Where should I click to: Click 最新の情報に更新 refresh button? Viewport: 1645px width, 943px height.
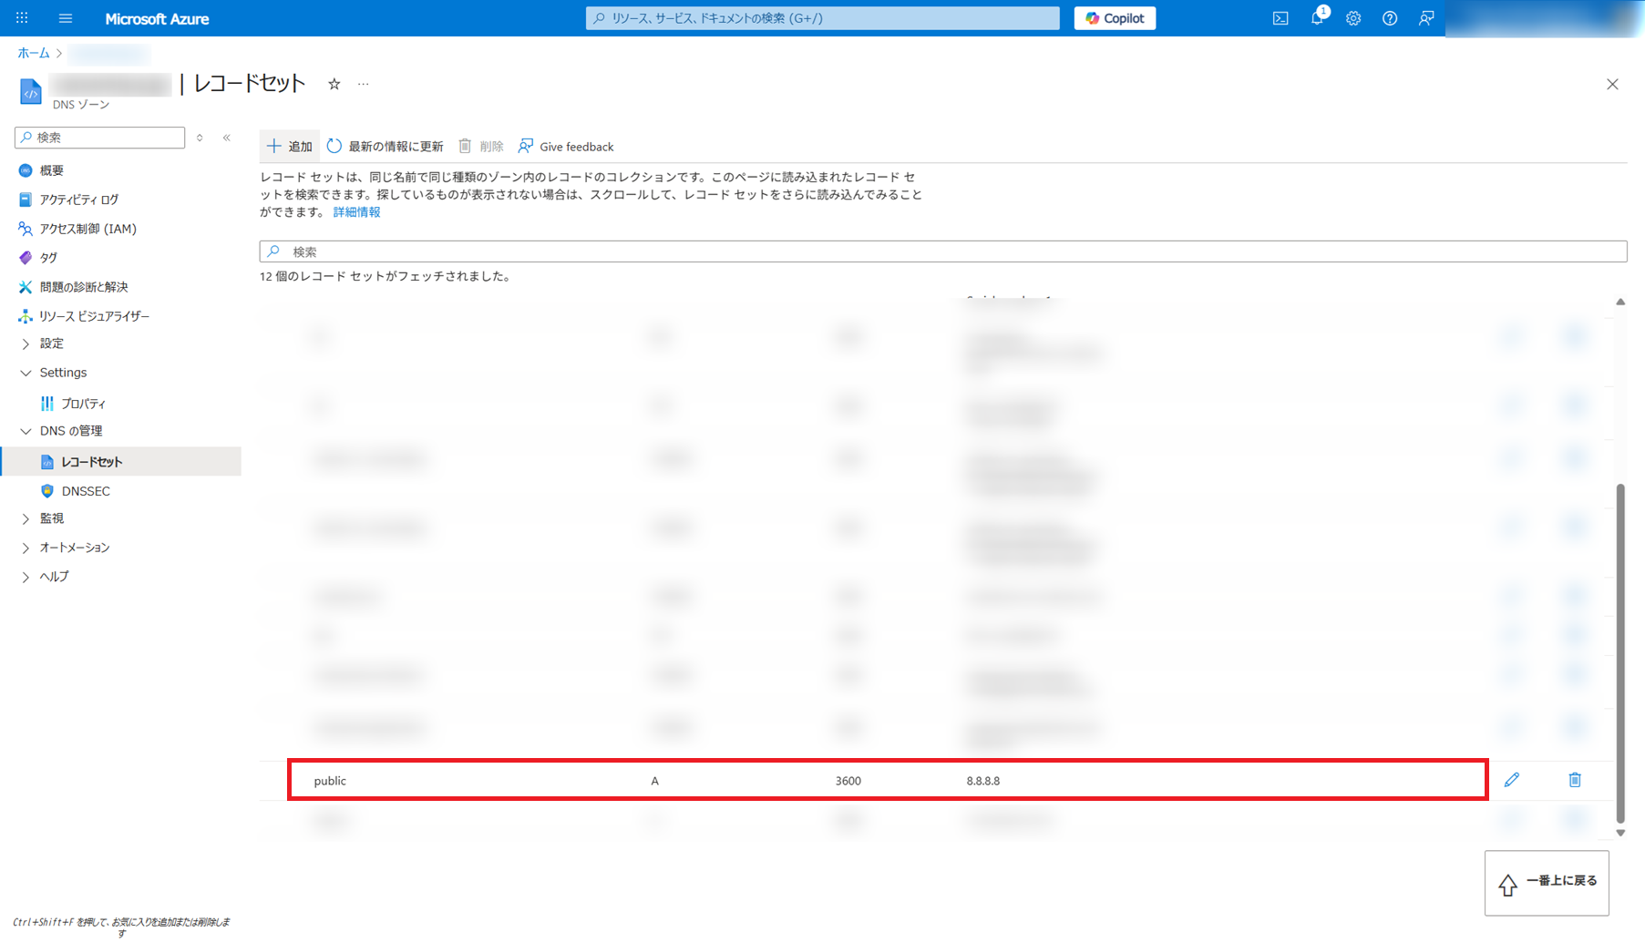coord(386,147)
